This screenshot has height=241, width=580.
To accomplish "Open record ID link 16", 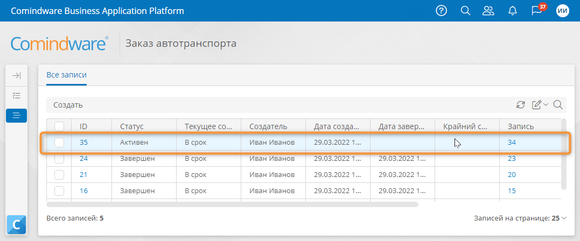I will tap(83, 191).
